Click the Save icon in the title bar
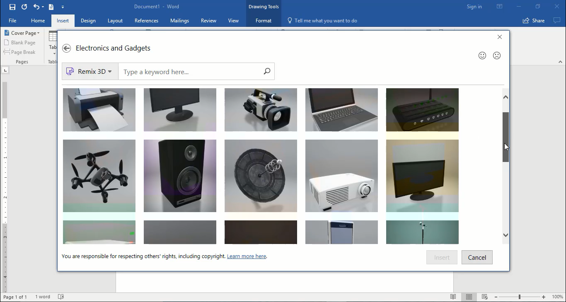The height and width of the screenshot is (302, 566). coord(12,7)
